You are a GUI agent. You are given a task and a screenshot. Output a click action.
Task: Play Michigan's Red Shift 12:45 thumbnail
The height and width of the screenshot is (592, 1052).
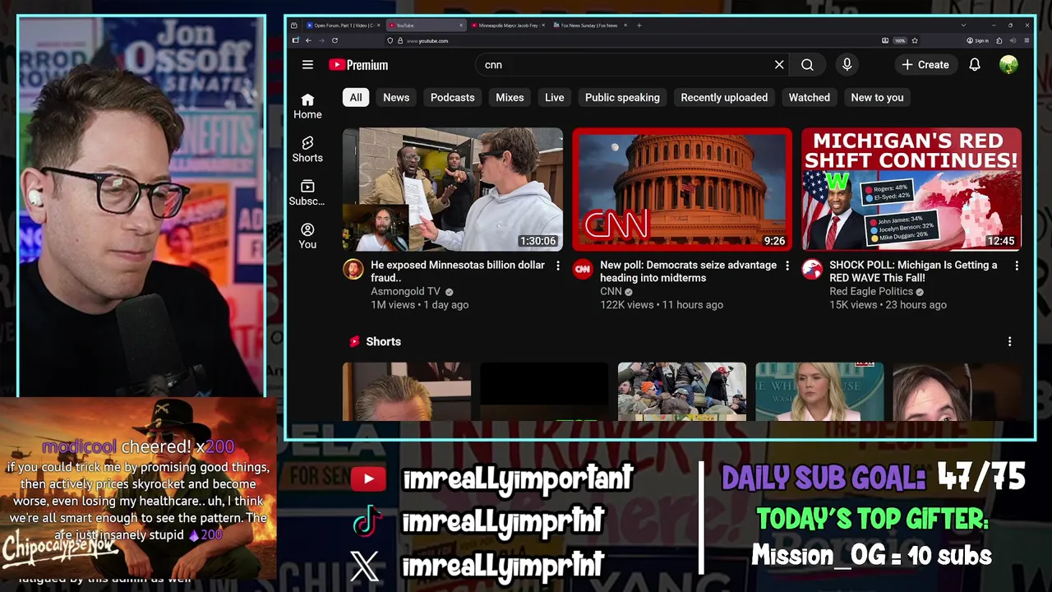911,189
